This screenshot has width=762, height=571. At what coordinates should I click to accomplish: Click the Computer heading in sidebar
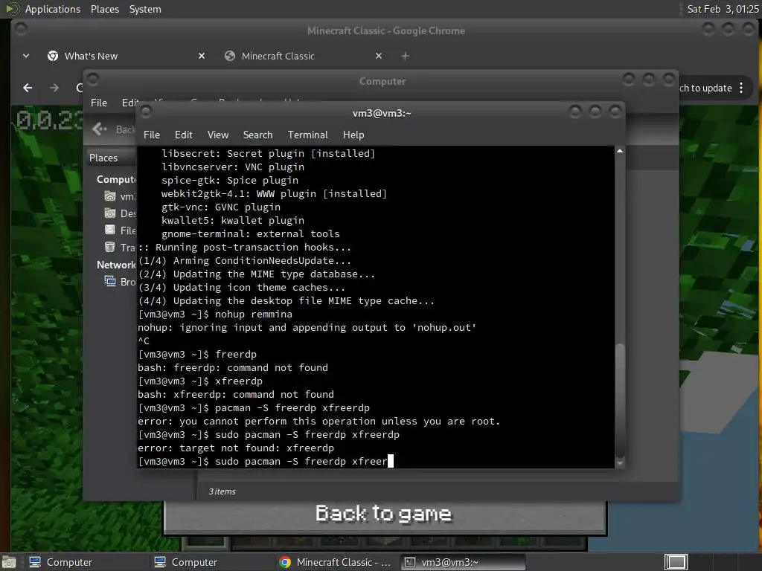[116, 180]
